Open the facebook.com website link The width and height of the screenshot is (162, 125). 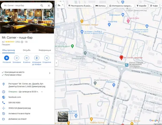(x=15, y=97)
